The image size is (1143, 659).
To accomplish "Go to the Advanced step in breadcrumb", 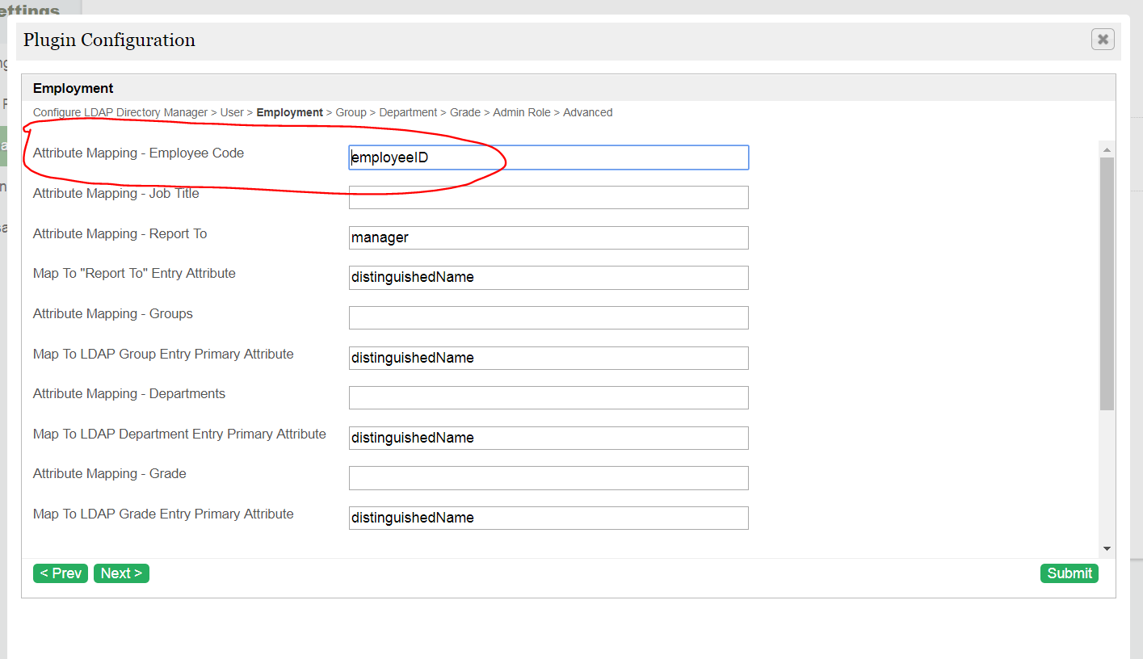I will 587,112.
